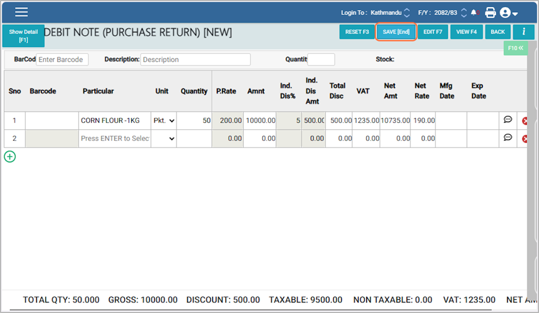Open the Pkt. unit dropdown in row 1

pos(164,120)
